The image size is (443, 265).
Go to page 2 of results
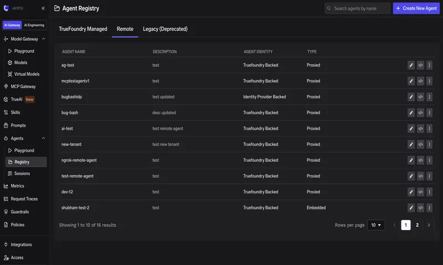pyautogui.click(x=418, y=225)
